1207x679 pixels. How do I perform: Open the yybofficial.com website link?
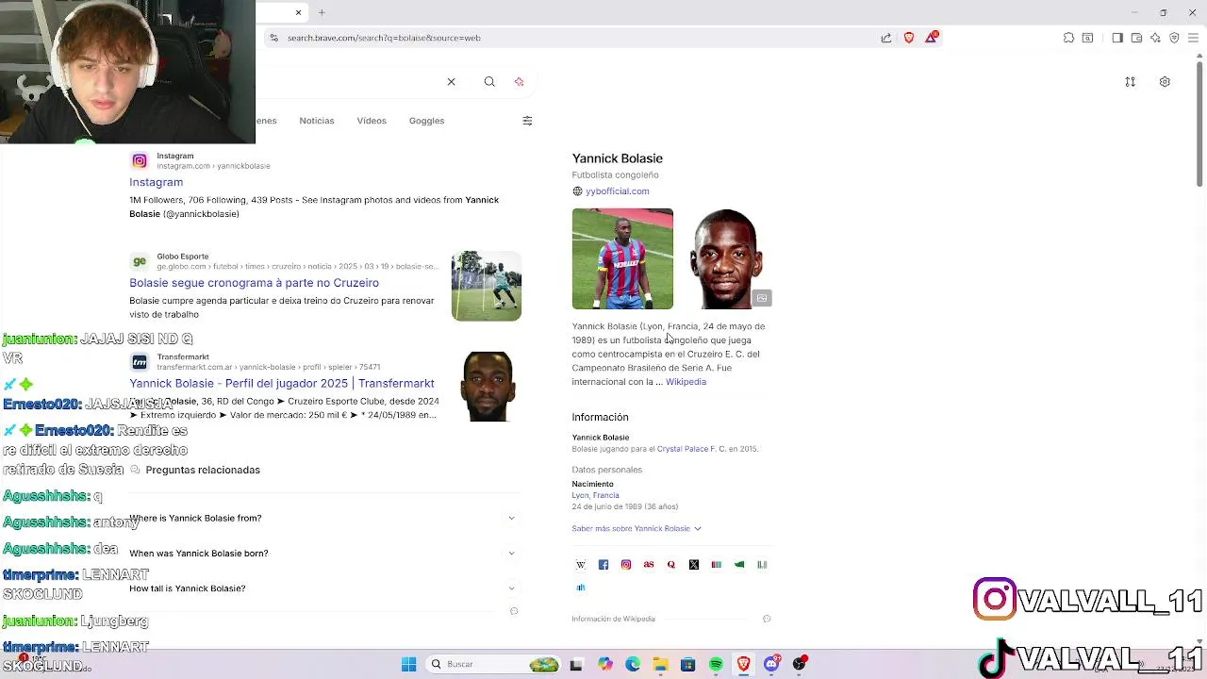(x=617, y=191)
